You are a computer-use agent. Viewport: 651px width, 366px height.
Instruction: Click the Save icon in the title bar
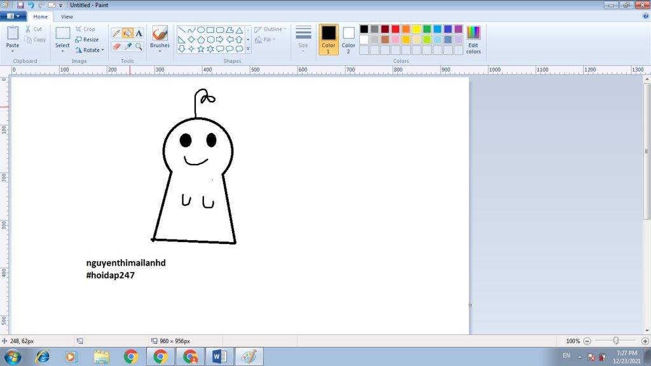point(20,5)
